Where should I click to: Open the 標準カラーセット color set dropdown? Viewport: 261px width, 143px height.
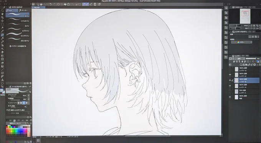tap(16, 123)
